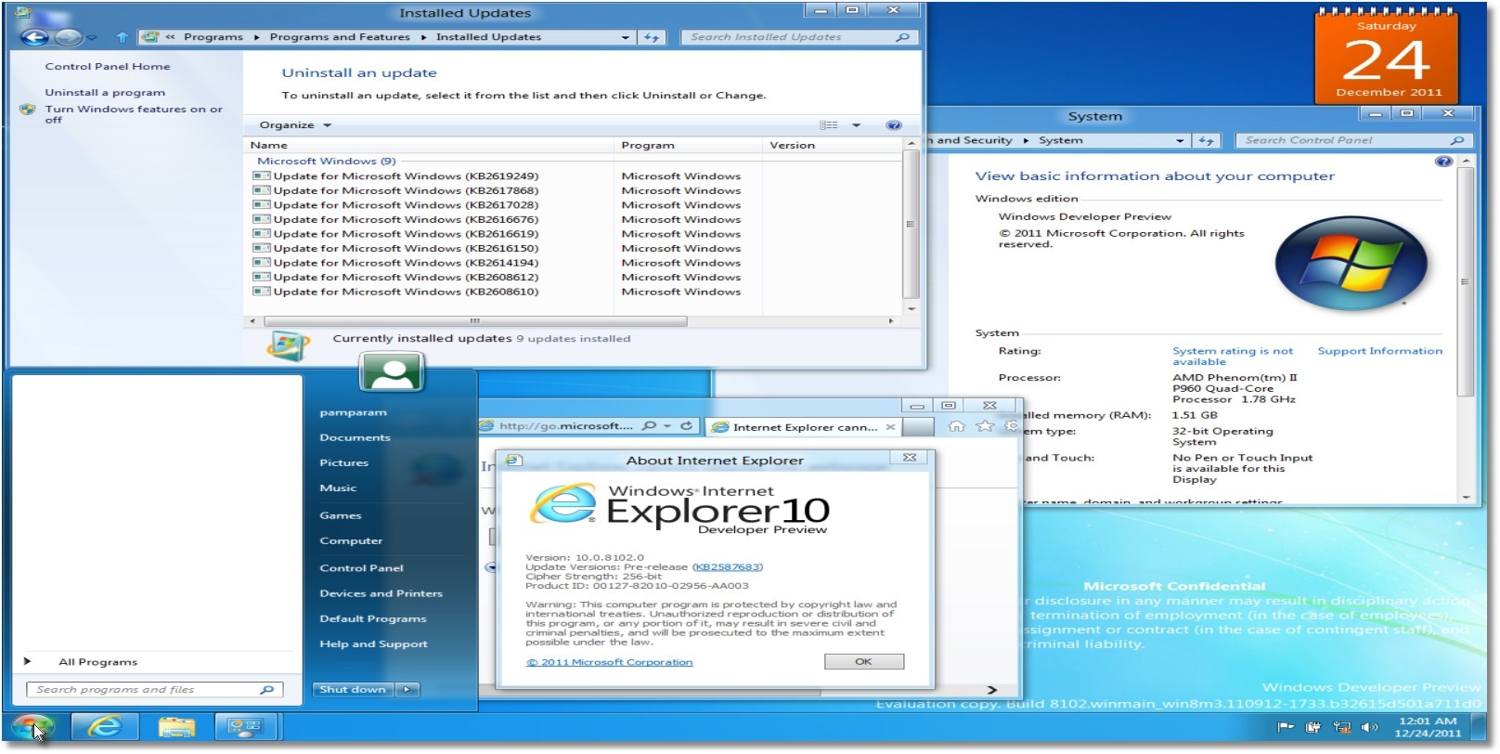Open Help and Support from Start menu

pos(373,643)
